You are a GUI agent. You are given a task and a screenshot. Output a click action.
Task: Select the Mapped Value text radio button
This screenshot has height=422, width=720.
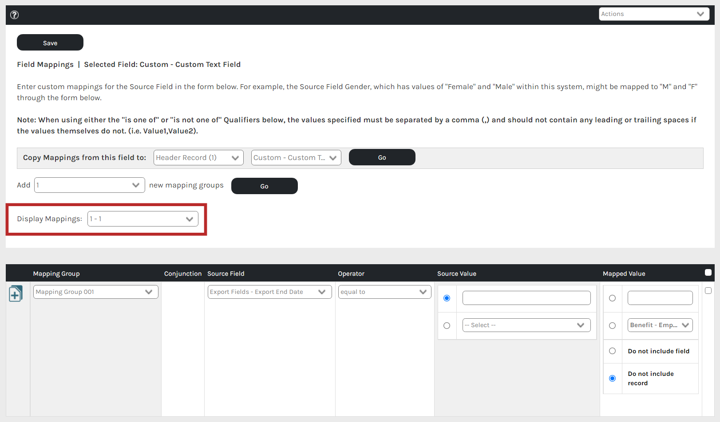tap(613, 298)
